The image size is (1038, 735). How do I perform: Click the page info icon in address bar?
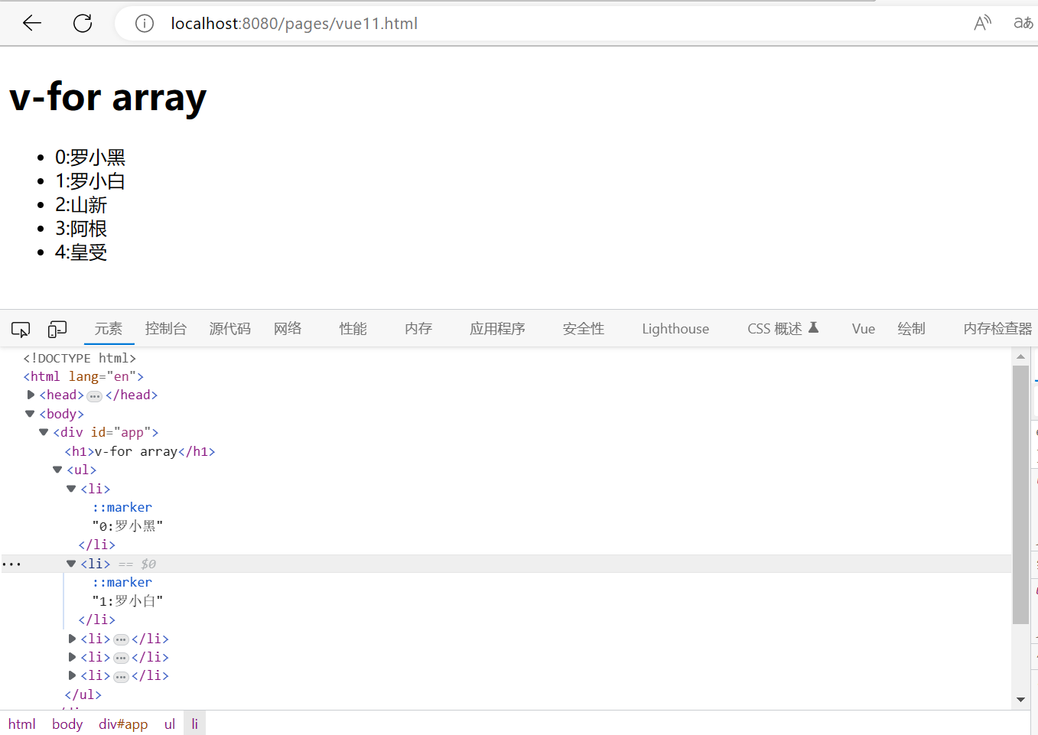tap(145, 23)
